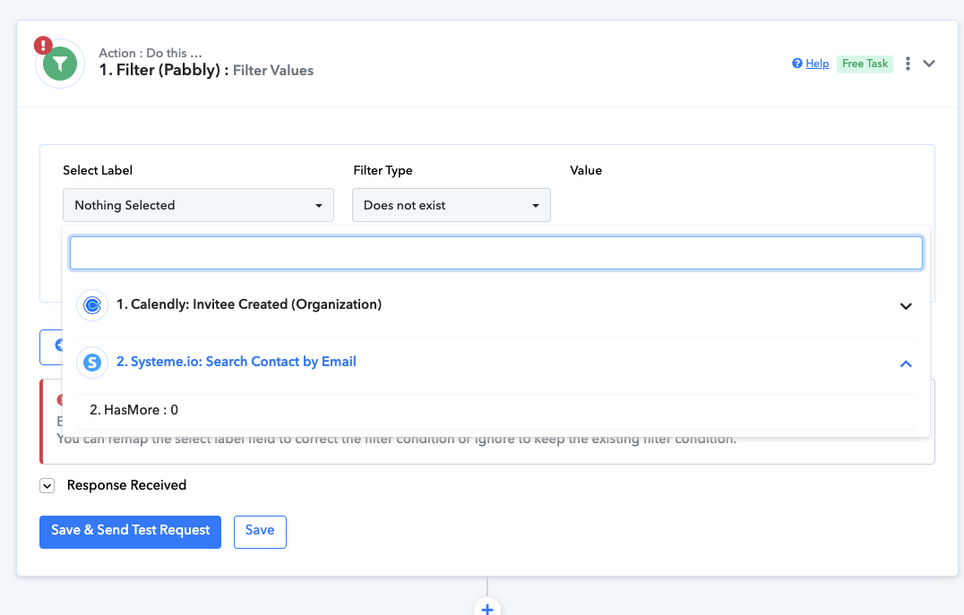Collapse the Filter action step chevron
This screenshot has height=615, width=964.
929,64
